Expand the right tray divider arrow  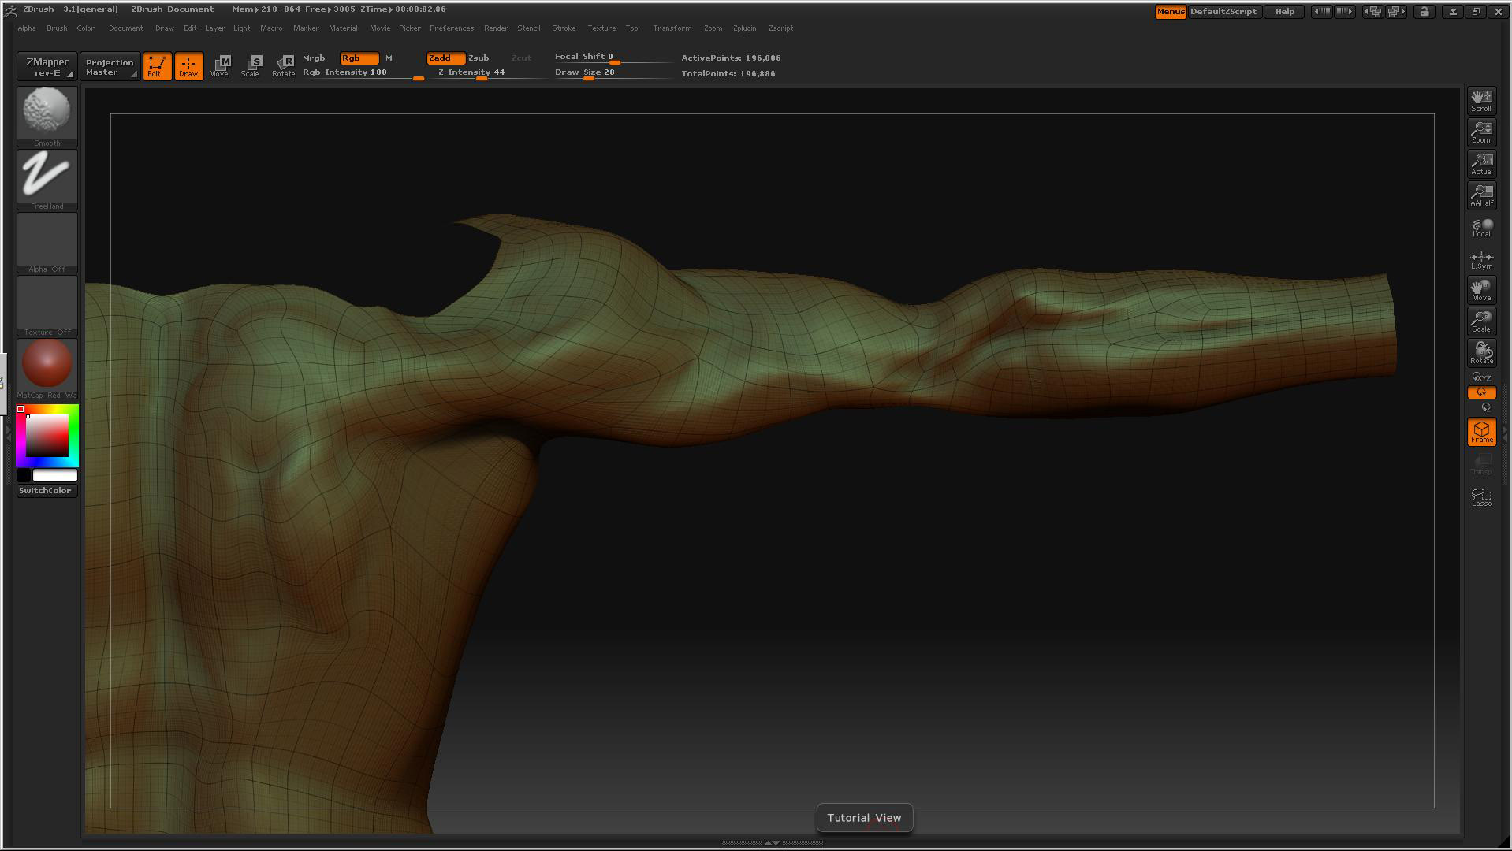pyautogui.click(x=1504, y=433)
